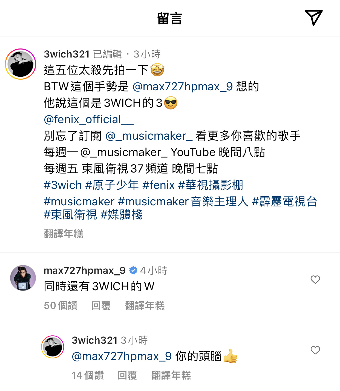Open 3wich321 profile picture on post caption
The height and width of the screenshot is (391, 340).
(x=21, y=64)
